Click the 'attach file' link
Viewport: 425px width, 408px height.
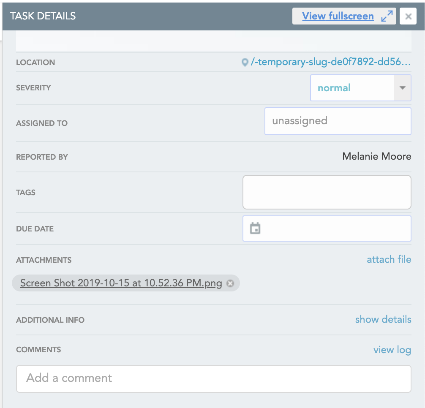tap(389, 259)
